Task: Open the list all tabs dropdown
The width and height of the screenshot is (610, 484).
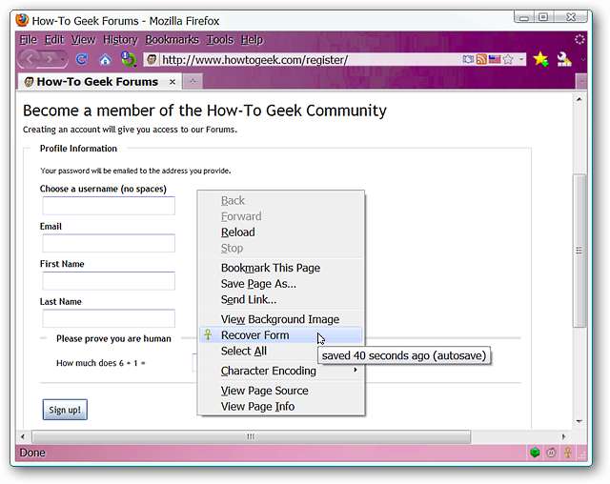Action: click(x=581, y=82)
